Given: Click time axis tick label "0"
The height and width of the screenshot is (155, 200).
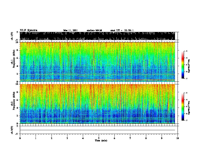Looking at the screenshot, I should pyautogui.click(x=20, y=138).
